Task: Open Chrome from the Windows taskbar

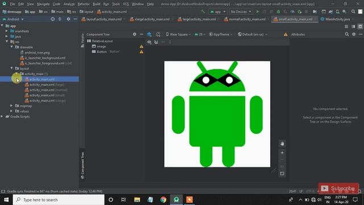Action: (x=163, y=200)
